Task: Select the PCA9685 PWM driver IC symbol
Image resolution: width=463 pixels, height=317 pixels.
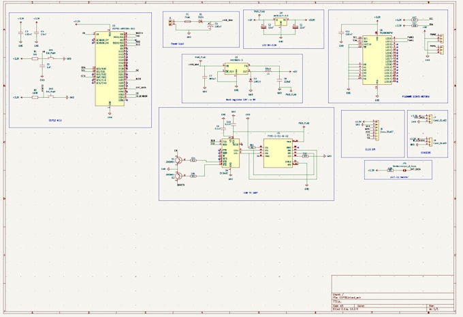Action: pyautogui.click(x=377, y=60)
